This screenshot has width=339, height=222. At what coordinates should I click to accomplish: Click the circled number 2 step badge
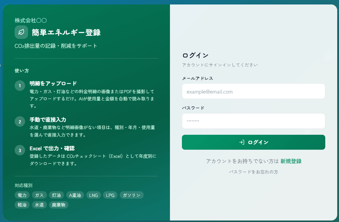click(20, 122)
